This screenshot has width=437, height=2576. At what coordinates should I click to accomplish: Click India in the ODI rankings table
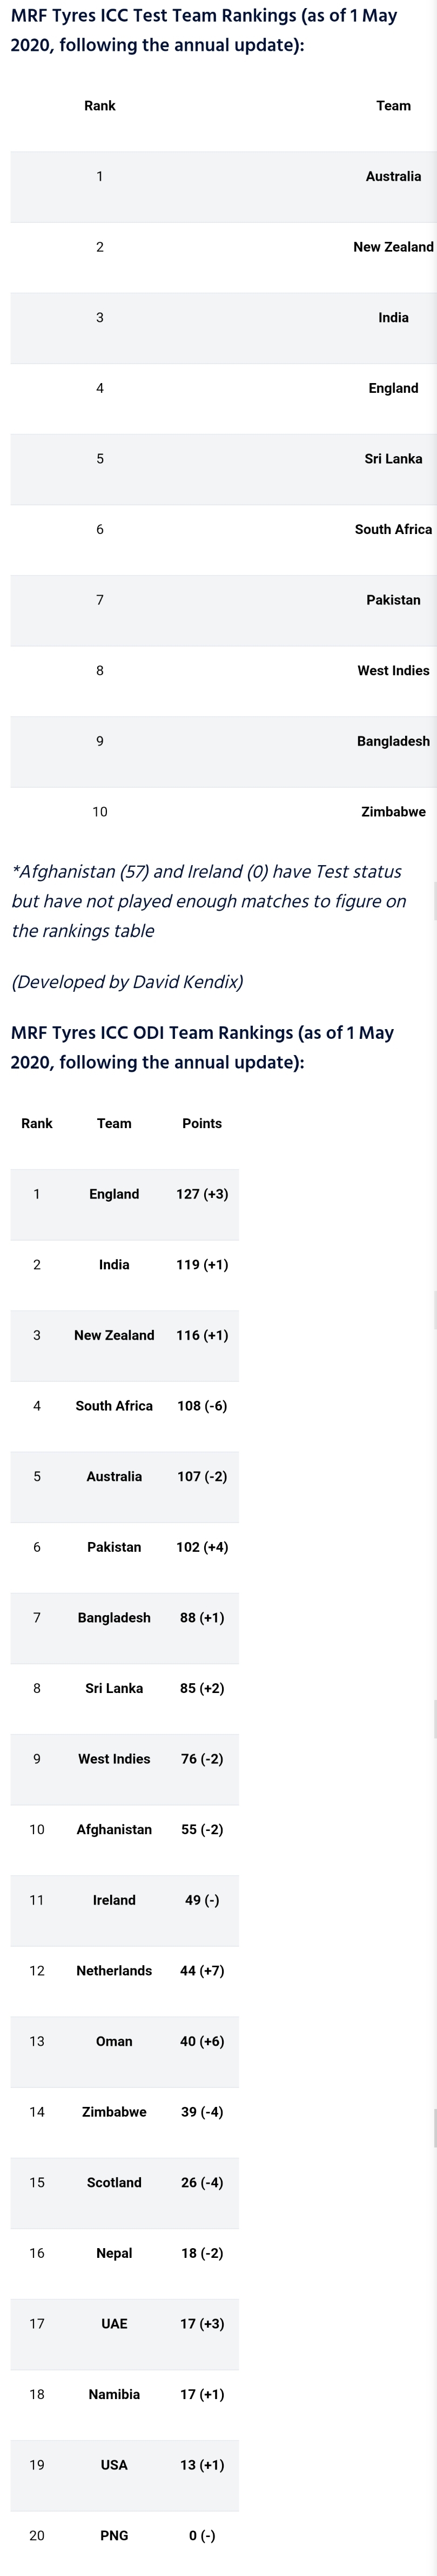click(x=114, y=1264)
